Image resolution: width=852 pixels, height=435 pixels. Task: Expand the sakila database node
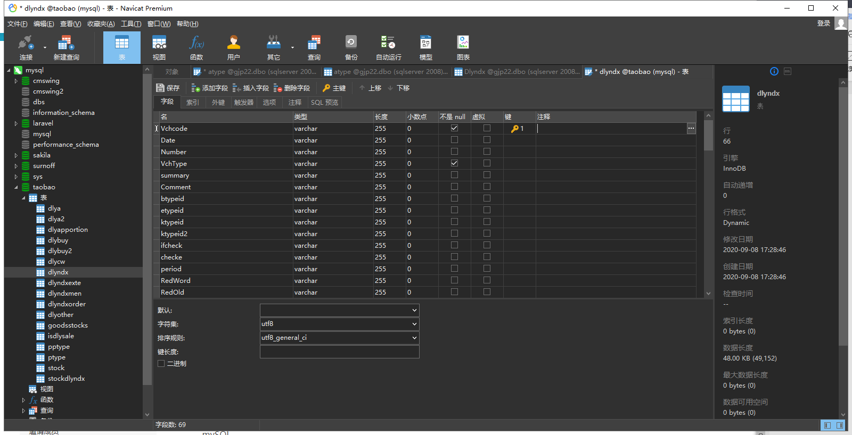point(16,155)
